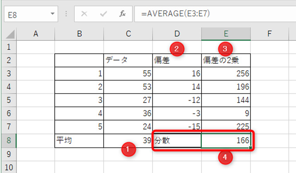
Task: Click data cell with value 27
Action: [128, 100]
